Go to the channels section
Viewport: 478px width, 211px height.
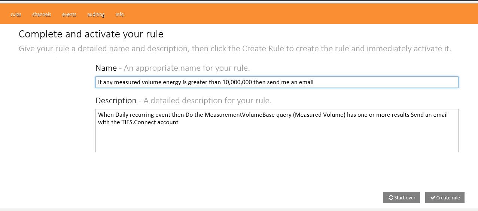tap(42, 15)
